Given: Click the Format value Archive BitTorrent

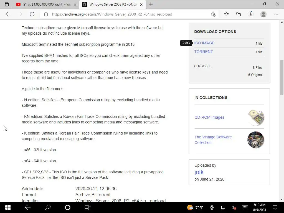Looking at the screenshot, I should [93, 195].
